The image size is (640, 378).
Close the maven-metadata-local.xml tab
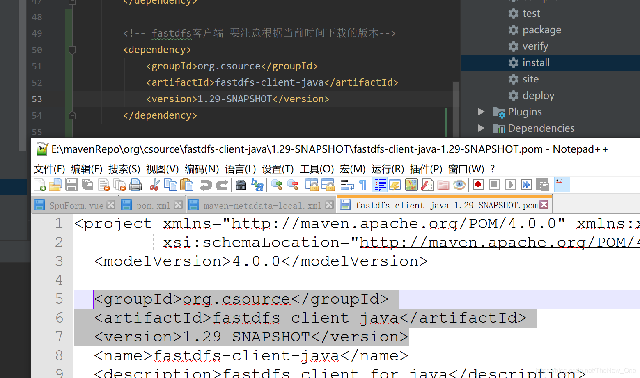329,205
